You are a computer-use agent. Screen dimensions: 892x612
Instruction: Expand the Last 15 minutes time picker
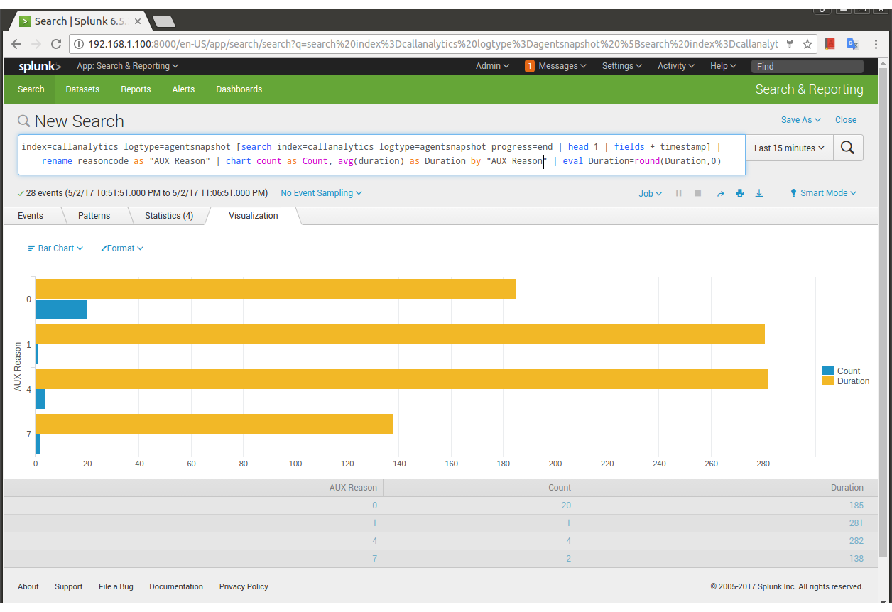[x=789, y=148]
